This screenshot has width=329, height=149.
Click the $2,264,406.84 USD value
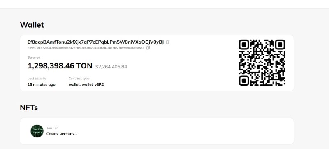click(111, 67)
